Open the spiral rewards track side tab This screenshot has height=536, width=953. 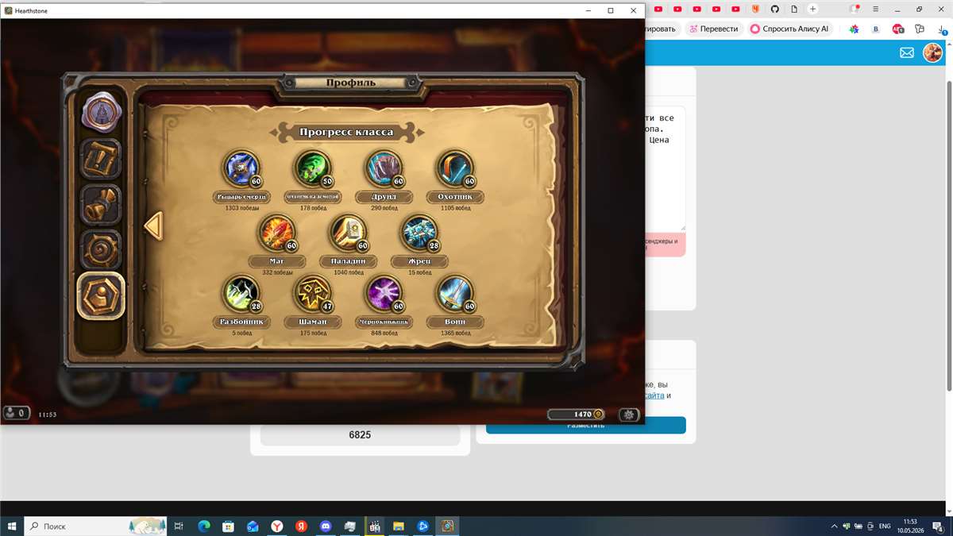(x=101, y=250)
